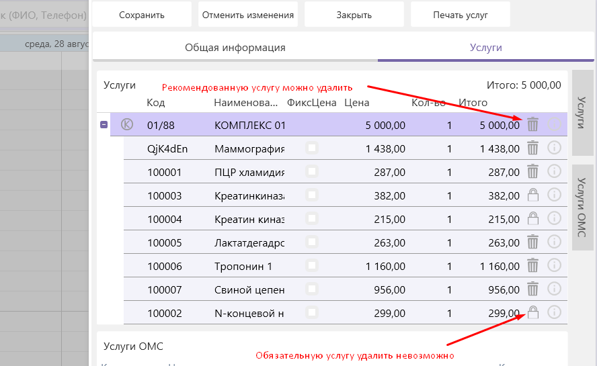The image size is (597, 366).
Task: Click the Цена column header
Action: pyautogui.click(x=357, y=103)
